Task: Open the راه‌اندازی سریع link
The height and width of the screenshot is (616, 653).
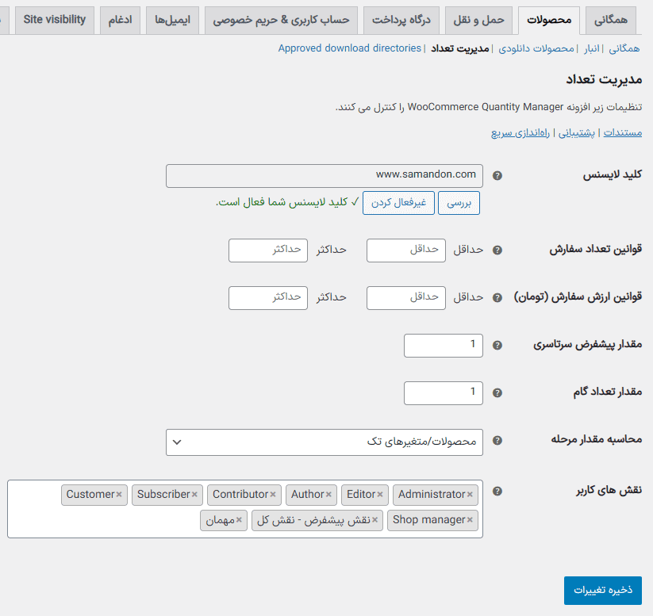Action: [520, 132]
